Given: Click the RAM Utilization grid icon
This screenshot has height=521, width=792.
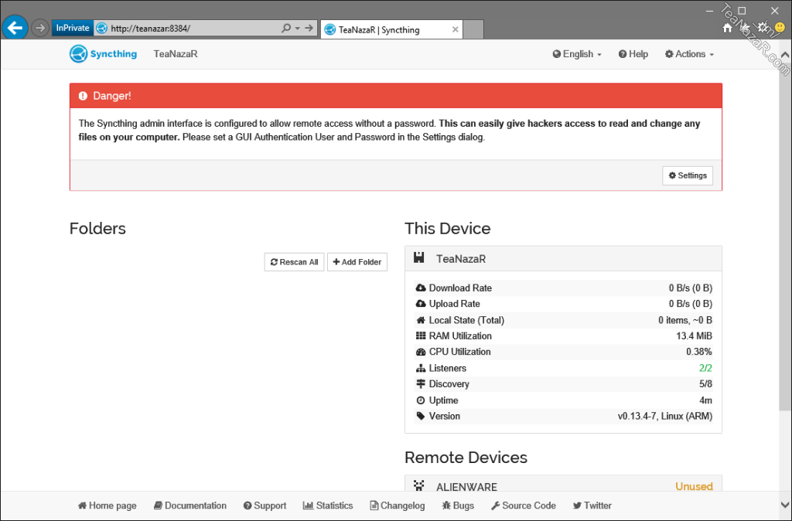Looking at the screenshot, I should (420, 335).
